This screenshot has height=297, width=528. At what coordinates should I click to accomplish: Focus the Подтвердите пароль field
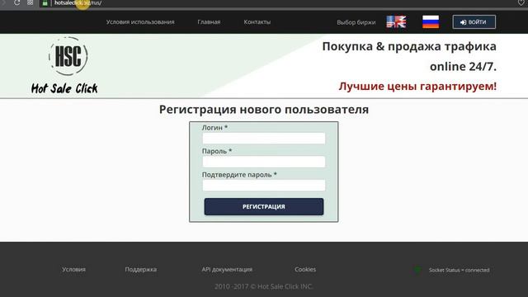(x=264, y=186)
